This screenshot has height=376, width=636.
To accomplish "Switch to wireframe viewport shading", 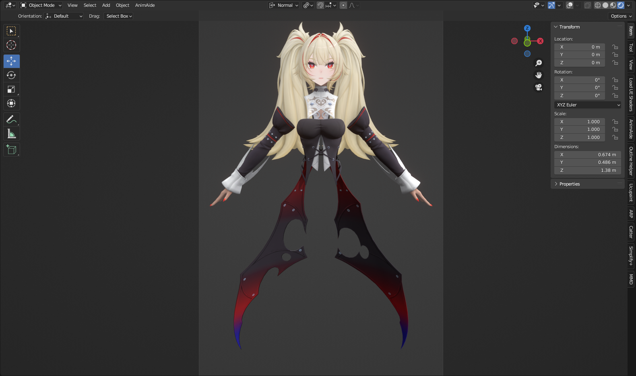I will (598, 5).
